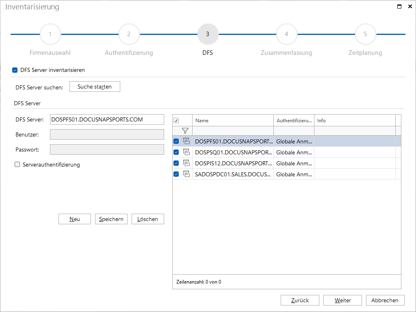
Task: Click the Suche starten button
Action: 95,87
